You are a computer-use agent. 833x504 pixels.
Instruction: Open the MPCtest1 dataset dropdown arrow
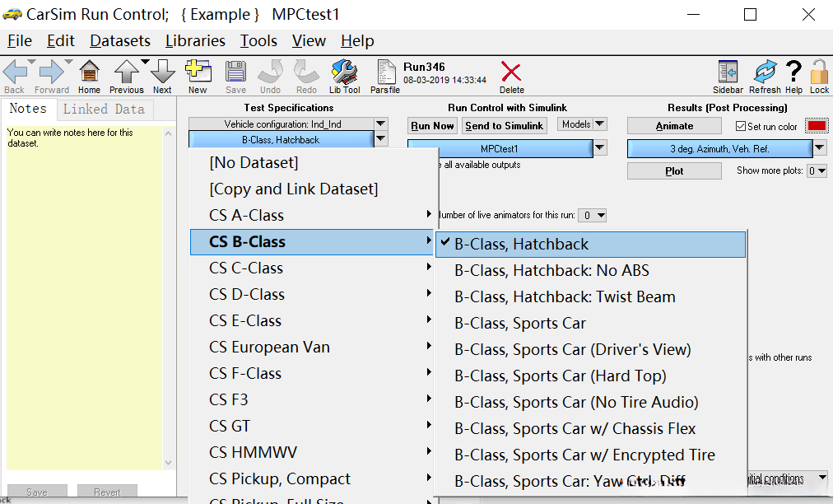tap(600, 147)
